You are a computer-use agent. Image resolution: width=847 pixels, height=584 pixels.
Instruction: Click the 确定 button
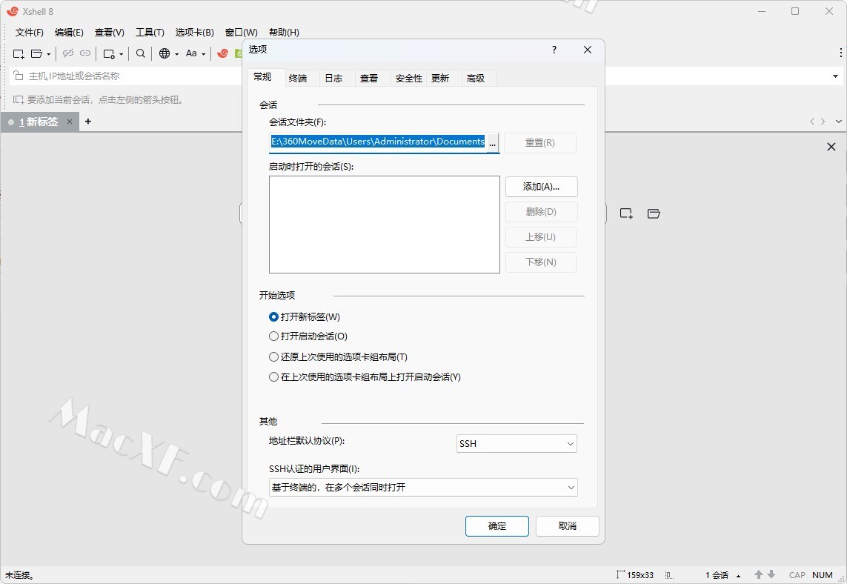coord(497,526)
